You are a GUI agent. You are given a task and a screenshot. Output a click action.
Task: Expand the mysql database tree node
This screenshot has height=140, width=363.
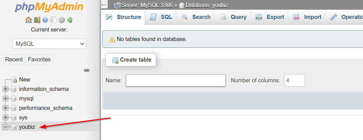click(5, 99)
